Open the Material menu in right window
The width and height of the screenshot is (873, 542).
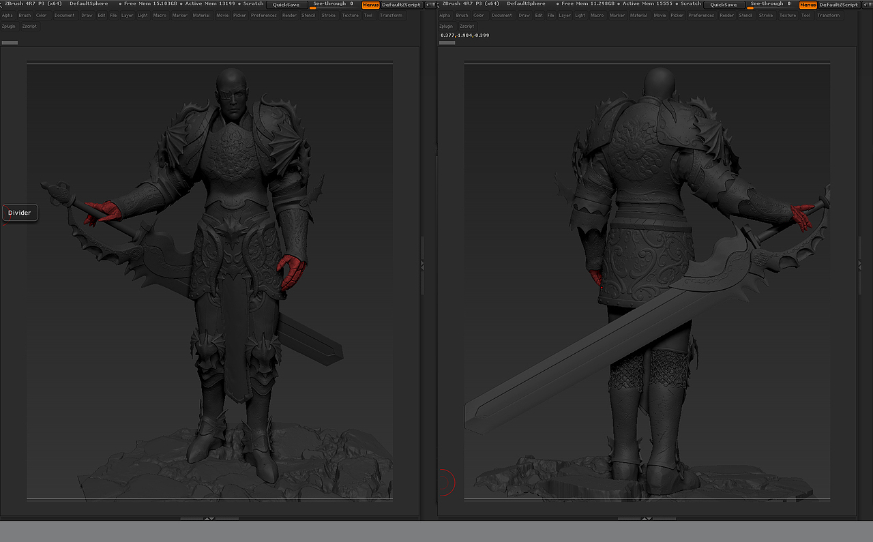click(x=638, y=15)
